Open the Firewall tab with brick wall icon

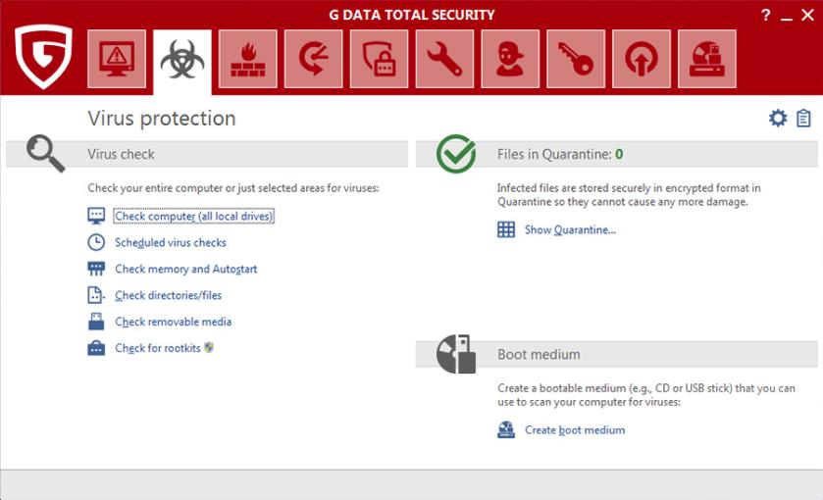click(x=248, y=59)
